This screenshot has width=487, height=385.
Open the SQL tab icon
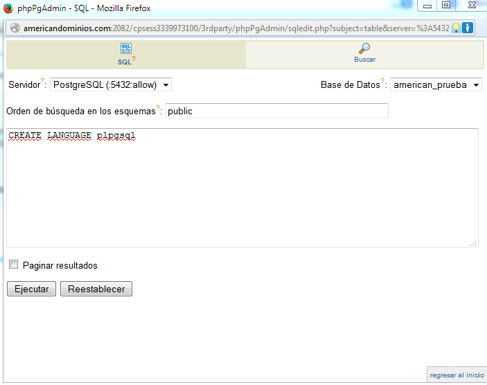(x=126, y=48)
